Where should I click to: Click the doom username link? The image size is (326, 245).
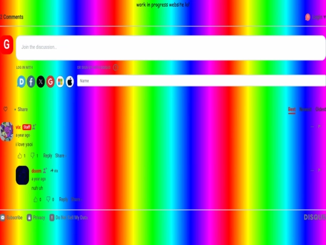[x=36, y=171]
